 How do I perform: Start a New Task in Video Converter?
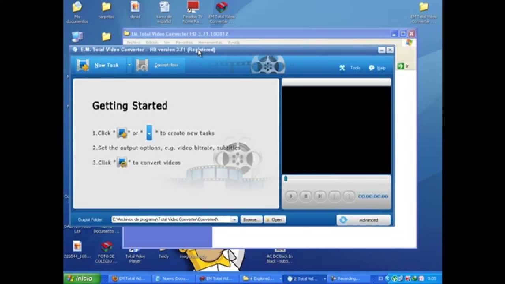pos(99,65)
